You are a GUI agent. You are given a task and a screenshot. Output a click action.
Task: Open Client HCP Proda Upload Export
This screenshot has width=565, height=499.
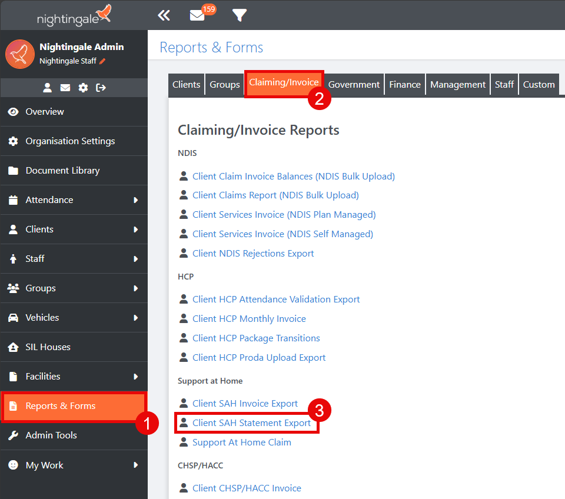coord(259,358)
